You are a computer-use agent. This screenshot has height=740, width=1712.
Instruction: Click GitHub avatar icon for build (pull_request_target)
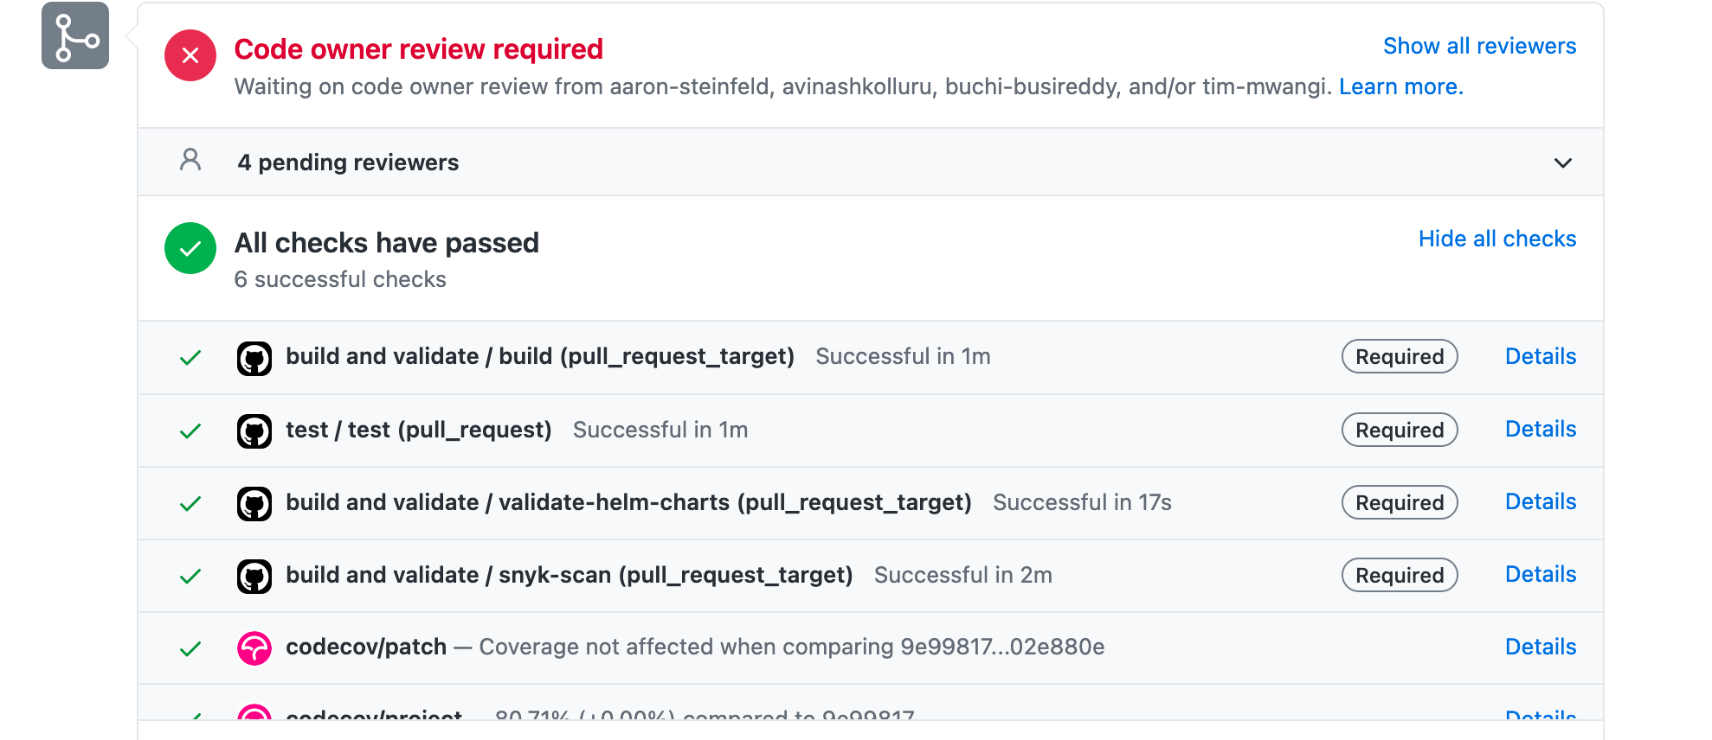[x=254, y=358]
